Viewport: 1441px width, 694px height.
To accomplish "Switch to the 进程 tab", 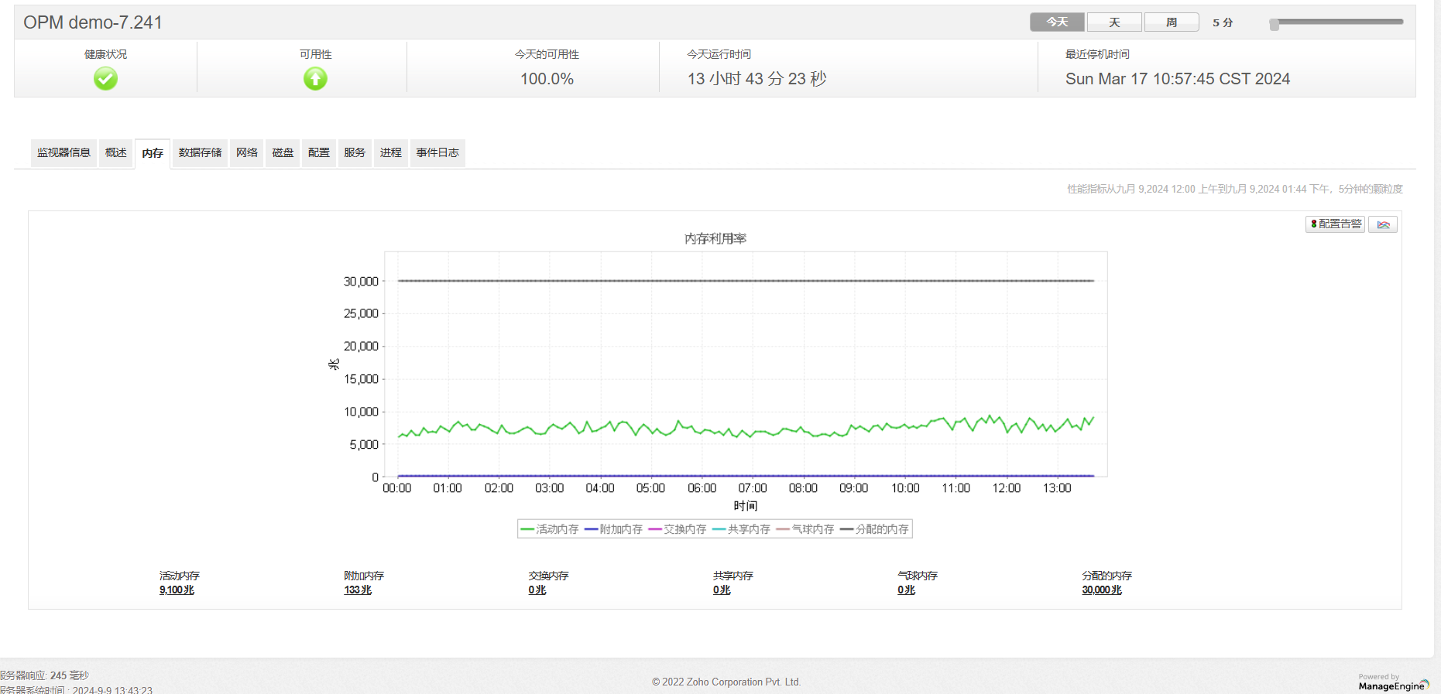I will (391, 152).
